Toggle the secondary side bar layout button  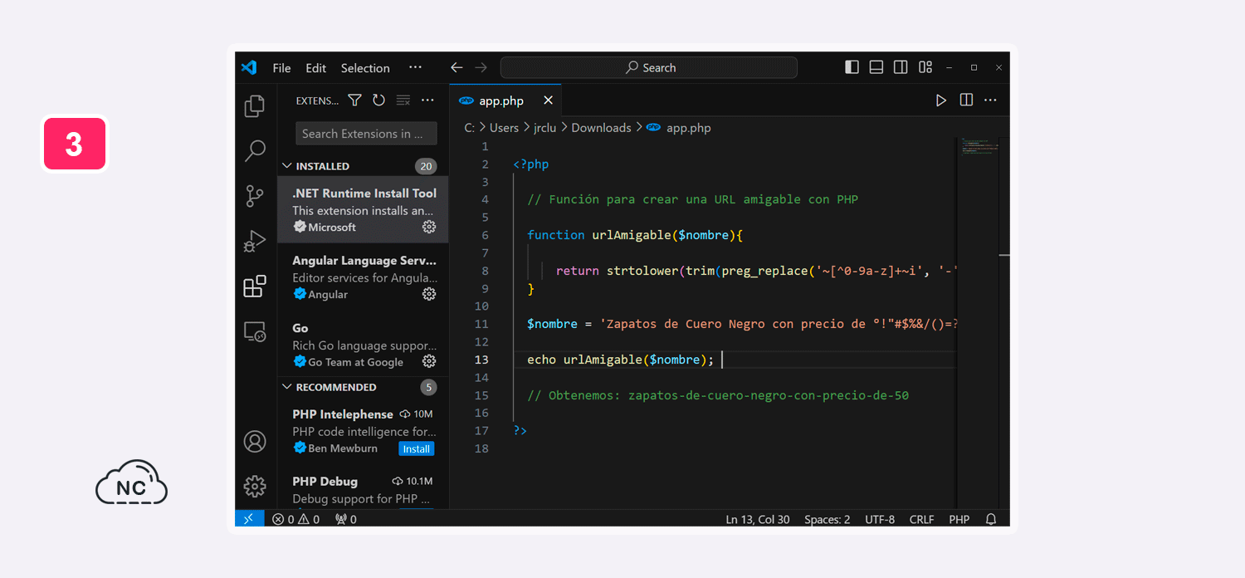pos(901,67)
